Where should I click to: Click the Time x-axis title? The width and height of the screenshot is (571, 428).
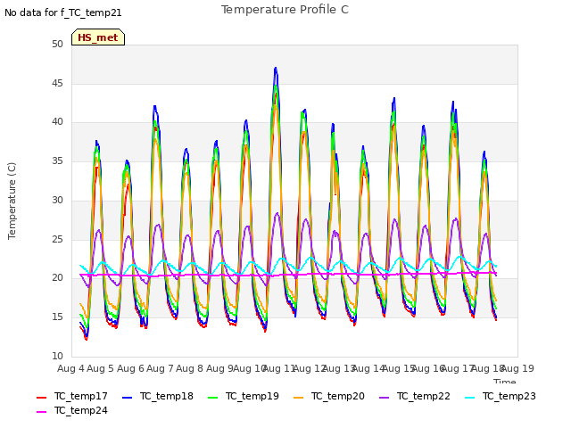coord(504,382)
